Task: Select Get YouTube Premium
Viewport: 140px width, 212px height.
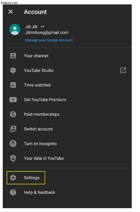Action: tap(67, 100)
